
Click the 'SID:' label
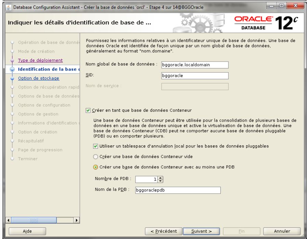tap(90, 75)
